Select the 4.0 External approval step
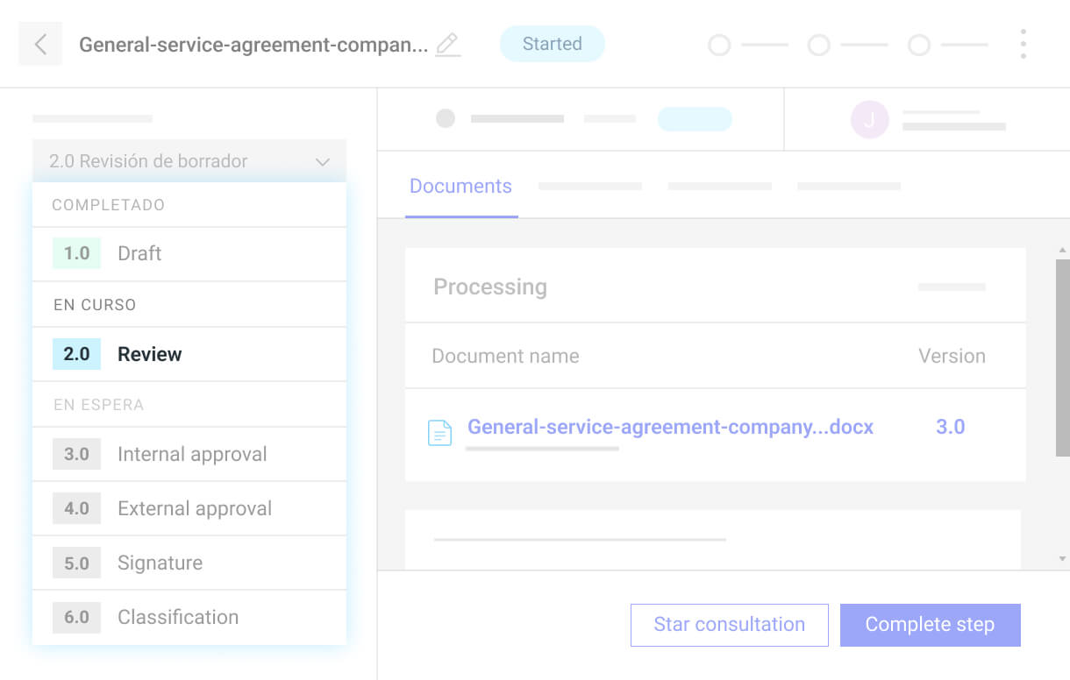 click(195, 508)
